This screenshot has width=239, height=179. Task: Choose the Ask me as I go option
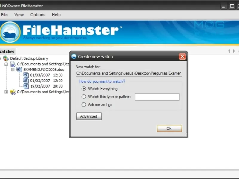tap(84, 105)
